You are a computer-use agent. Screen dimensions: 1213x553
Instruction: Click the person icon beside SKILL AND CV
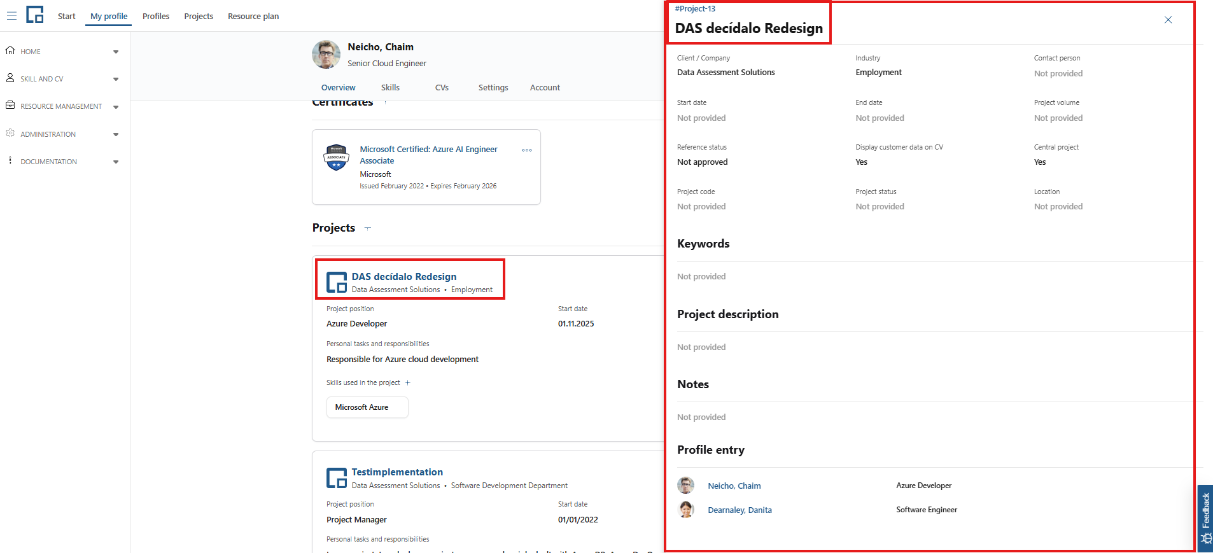coord(10,78)
